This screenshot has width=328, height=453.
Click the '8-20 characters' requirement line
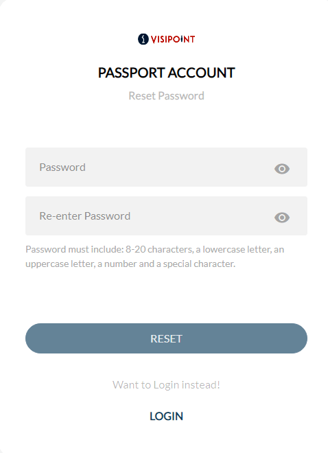coord(155,249)
